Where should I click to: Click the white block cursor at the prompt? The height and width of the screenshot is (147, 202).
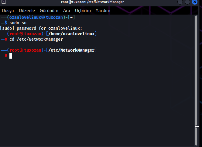coord(11,56)
